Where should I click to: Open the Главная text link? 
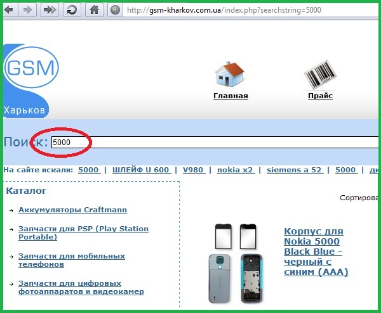click(230, 96)
